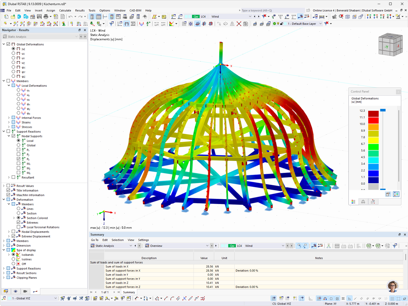Click the Go To button in Summary

[95, 240]
